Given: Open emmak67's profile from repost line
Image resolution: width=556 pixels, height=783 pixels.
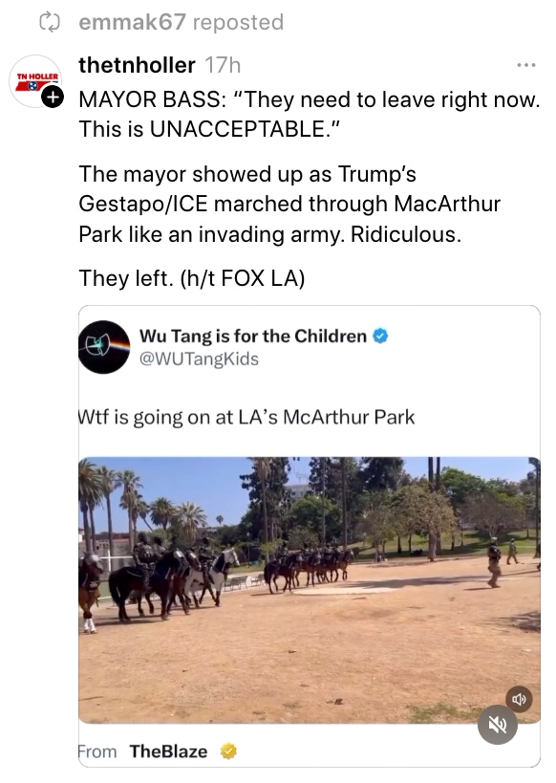Looking at the screenshot, I should [x=132, y=22].
